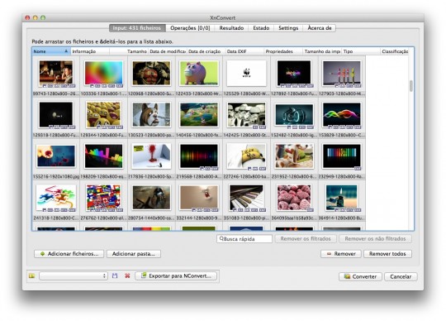
Task: Open the Acerca de tab
Action: 320,28
